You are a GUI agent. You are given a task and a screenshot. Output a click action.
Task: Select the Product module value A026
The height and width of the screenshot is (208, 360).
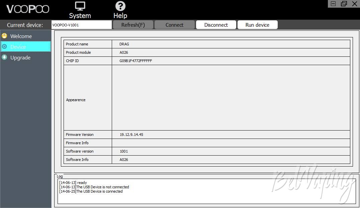tap(124, 52)
